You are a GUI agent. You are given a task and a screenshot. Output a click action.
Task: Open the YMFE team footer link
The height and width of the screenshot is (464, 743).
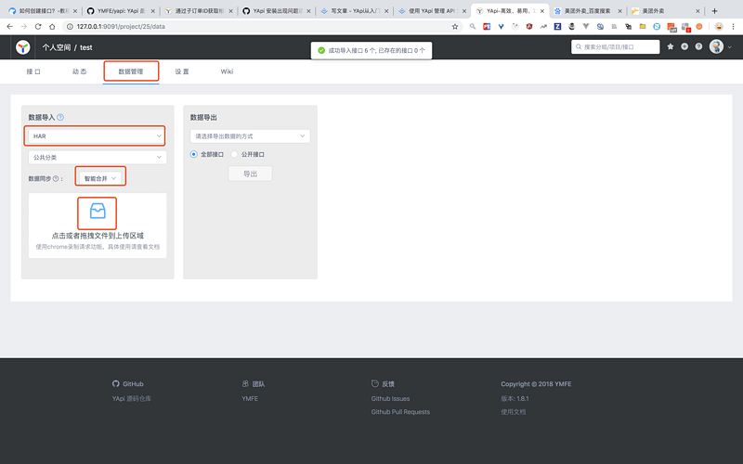tap(250, 399)
